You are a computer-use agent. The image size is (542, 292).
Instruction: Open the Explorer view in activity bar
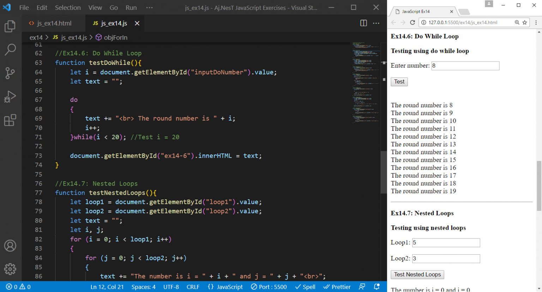pos(10,26)
